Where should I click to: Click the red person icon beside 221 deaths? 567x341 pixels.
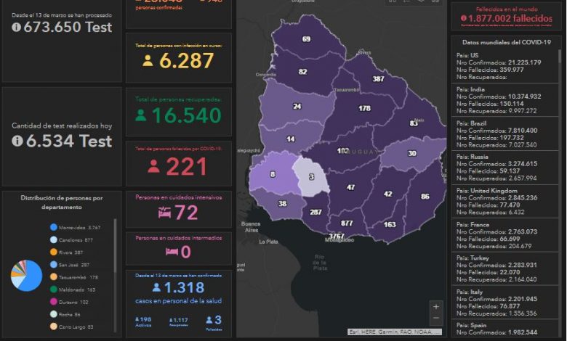153,167
